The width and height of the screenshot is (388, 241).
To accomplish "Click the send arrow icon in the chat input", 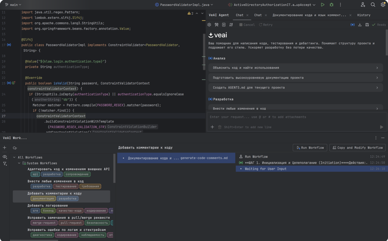I will pyautogui.click(x=382, y=127).
